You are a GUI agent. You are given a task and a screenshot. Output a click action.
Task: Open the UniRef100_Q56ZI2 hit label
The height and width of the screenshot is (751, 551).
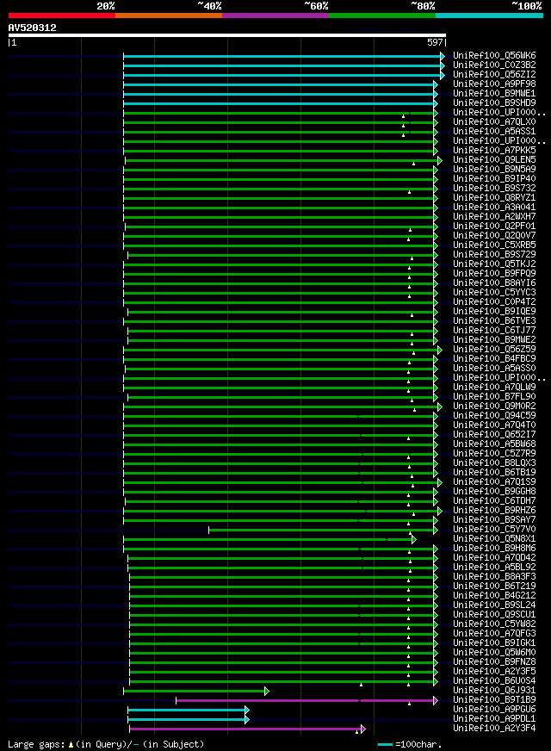[494, 75]
